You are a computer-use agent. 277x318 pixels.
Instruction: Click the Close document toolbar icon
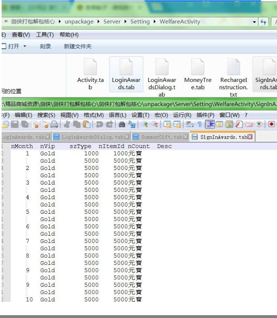pyautogui.click(x=35, y=124)
